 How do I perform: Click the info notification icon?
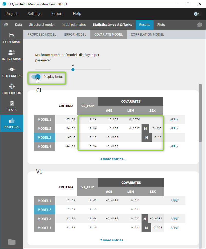pyautogui.click(x=196, y=14)
